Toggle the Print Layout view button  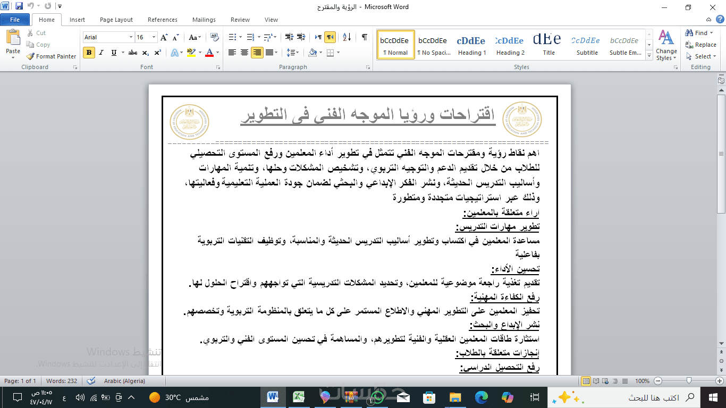(x=587, y=381)
